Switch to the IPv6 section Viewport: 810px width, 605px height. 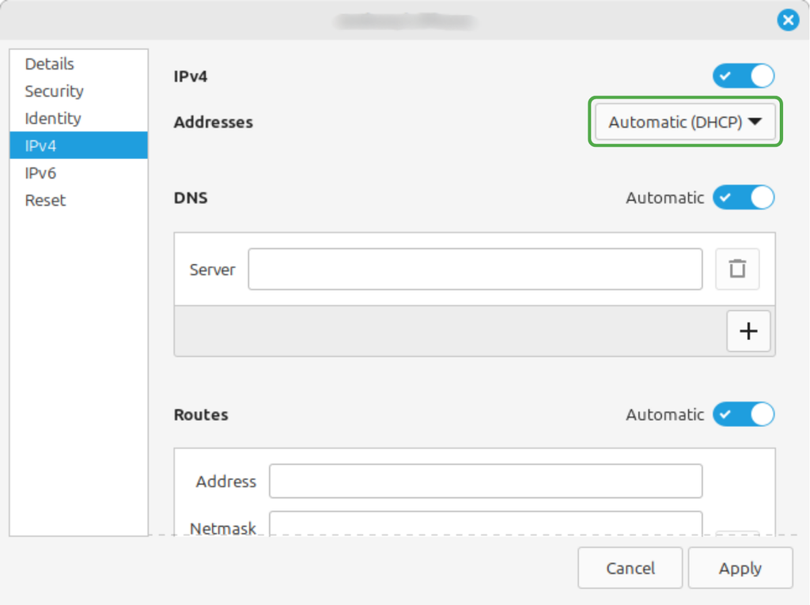[x=78, y=172]
